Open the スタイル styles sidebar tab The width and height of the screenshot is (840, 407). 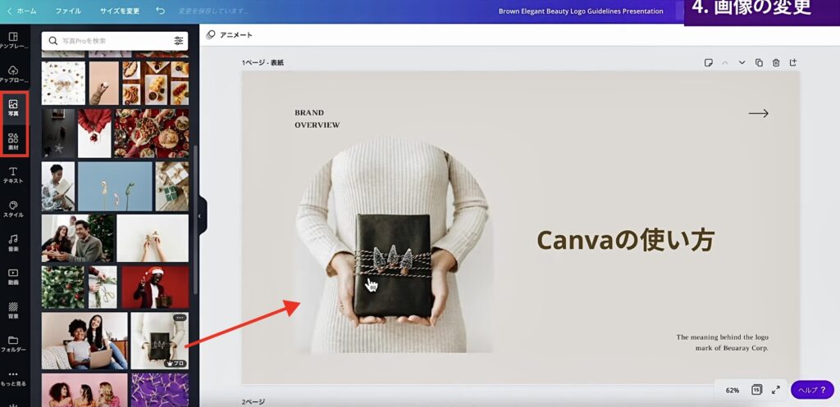(13, 209)
